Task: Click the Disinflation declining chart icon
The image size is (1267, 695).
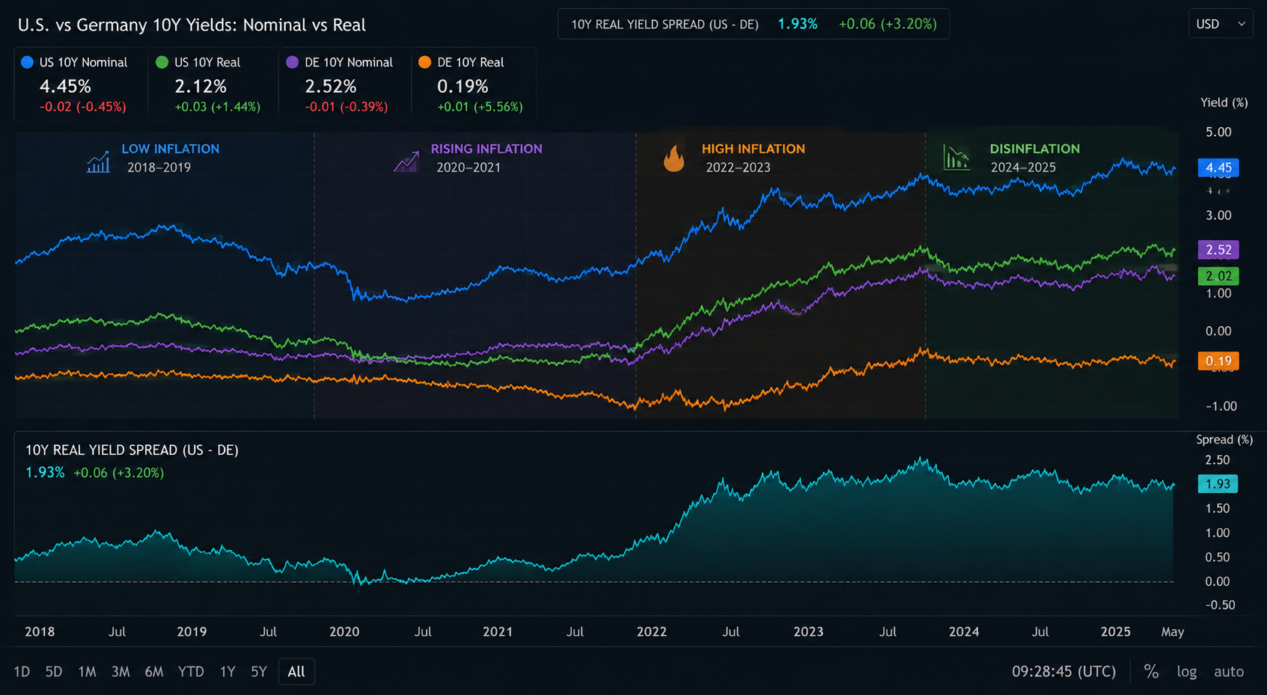Action: click(956, 158)
